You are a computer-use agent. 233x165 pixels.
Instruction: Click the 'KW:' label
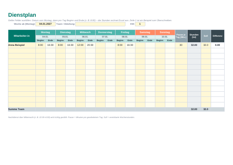pos(132,24)
